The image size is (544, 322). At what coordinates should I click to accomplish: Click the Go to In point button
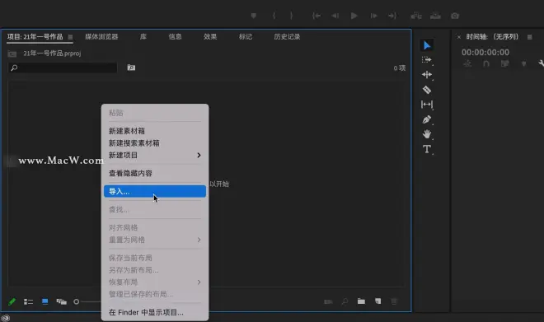(316, 16)
